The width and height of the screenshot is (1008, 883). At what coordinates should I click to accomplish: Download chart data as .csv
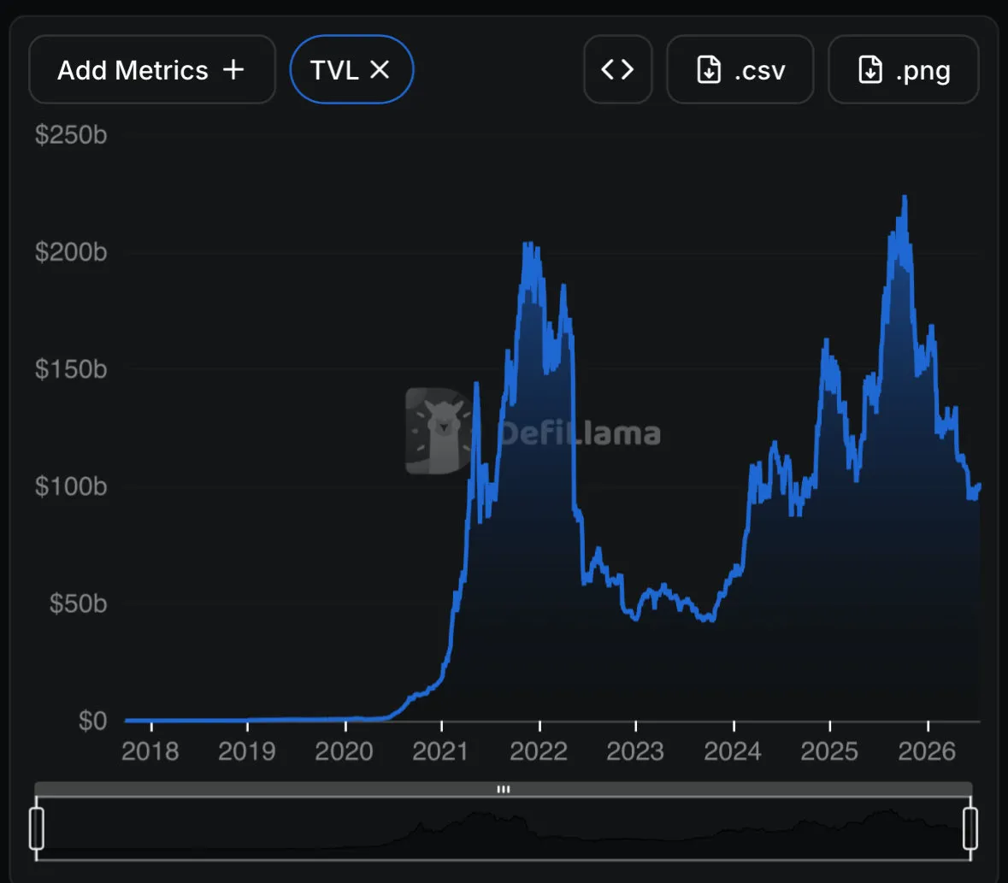coord(740,69)
